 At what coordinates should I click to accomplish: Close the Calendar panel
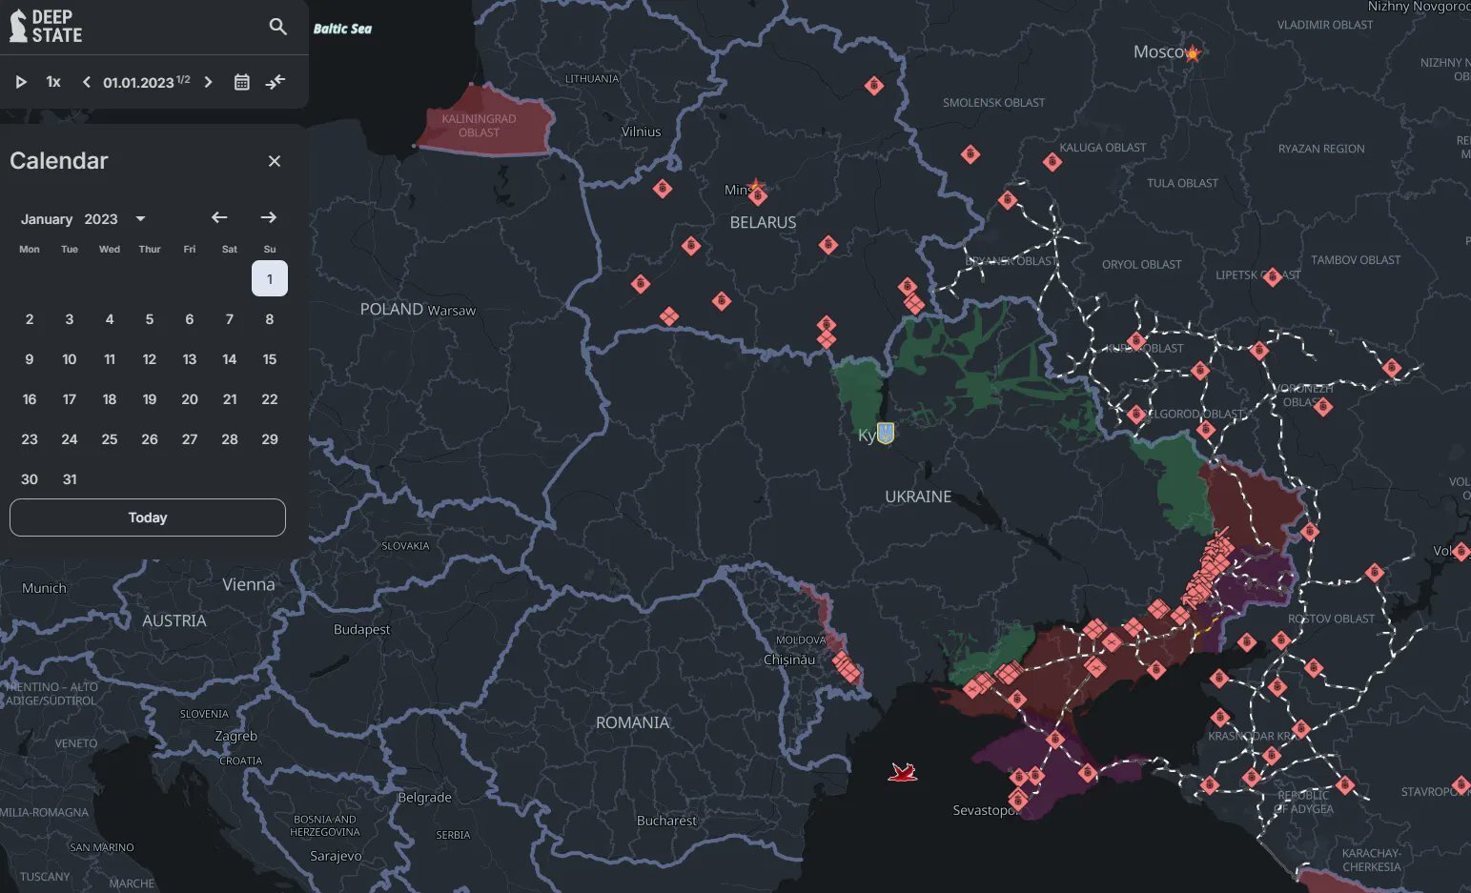click(x=275, y=161)
